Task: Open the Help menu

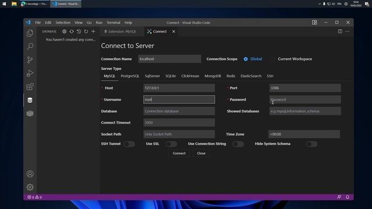Action: pos(128,23)
